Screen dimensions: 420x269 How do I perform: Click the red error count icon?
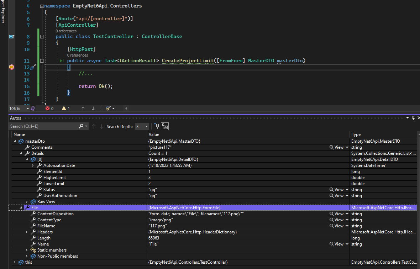pyautogui.click(x=47, y=109)
